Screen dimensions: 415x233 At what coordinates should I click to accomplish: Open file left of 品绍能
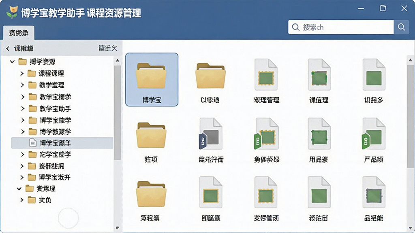click(319, 192)
